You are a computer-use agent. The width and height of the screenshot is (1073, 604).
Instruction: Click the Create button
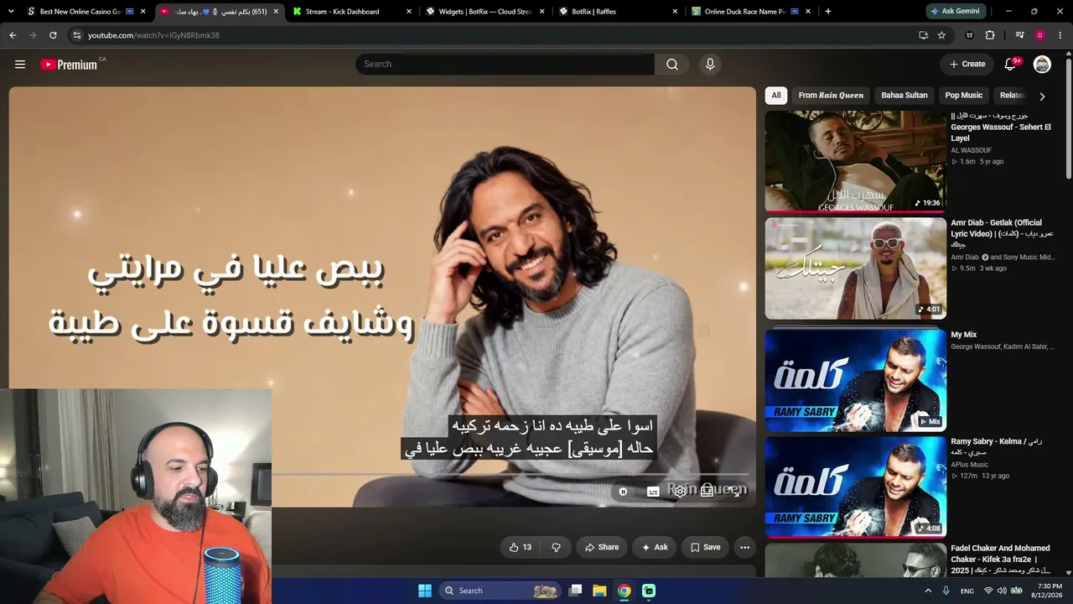pyautogui.click(x=967, y=65)
